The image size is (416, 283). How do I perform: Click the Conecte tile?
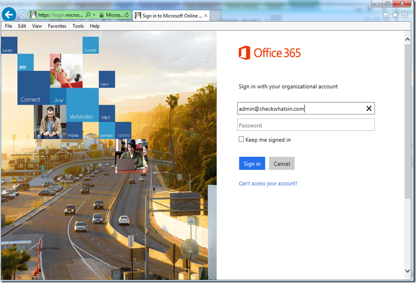[90, 45]
